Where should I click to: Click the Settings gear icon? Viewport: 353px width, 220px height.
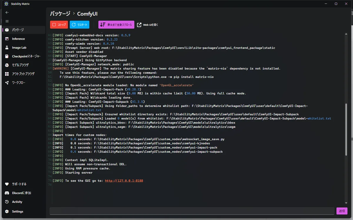coord(7,211)
